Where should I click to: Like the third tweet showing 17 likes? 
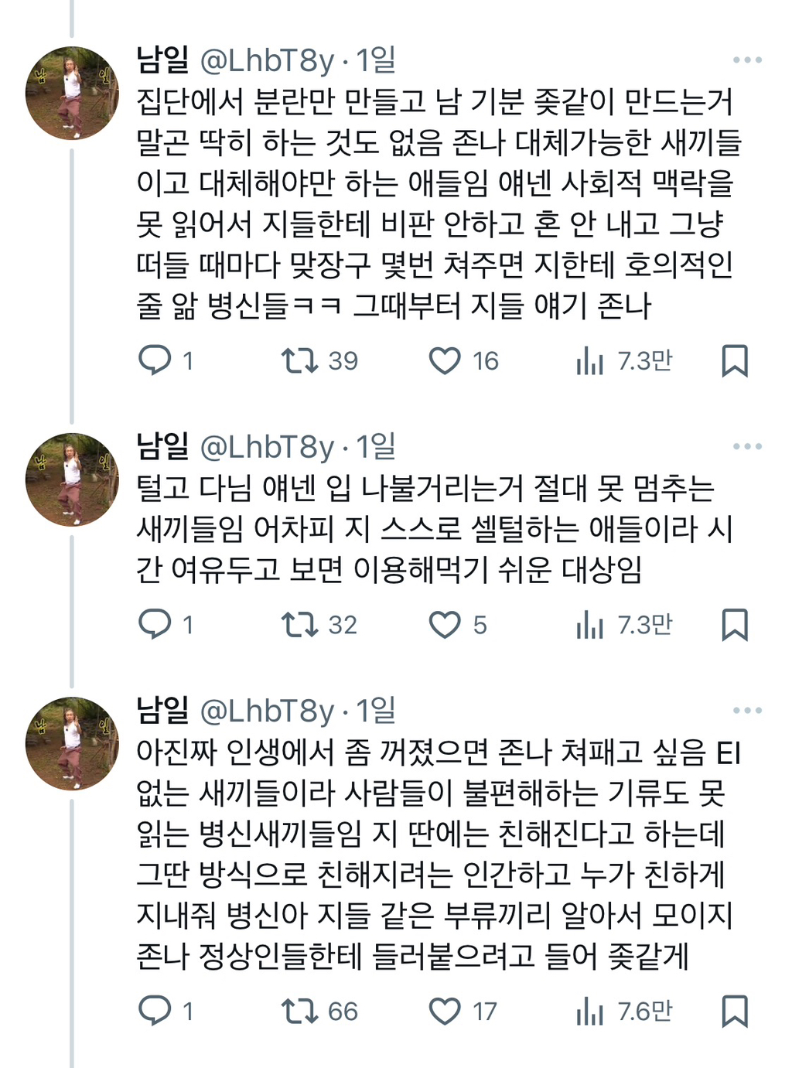[446, 1008]
